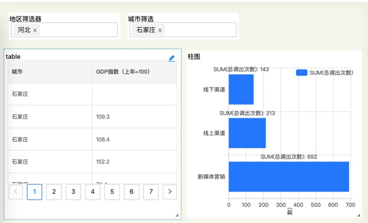Image resolution: width=368 pixels, height=223 pixels.
Task: Select table page 5
Action: [112, 192]
